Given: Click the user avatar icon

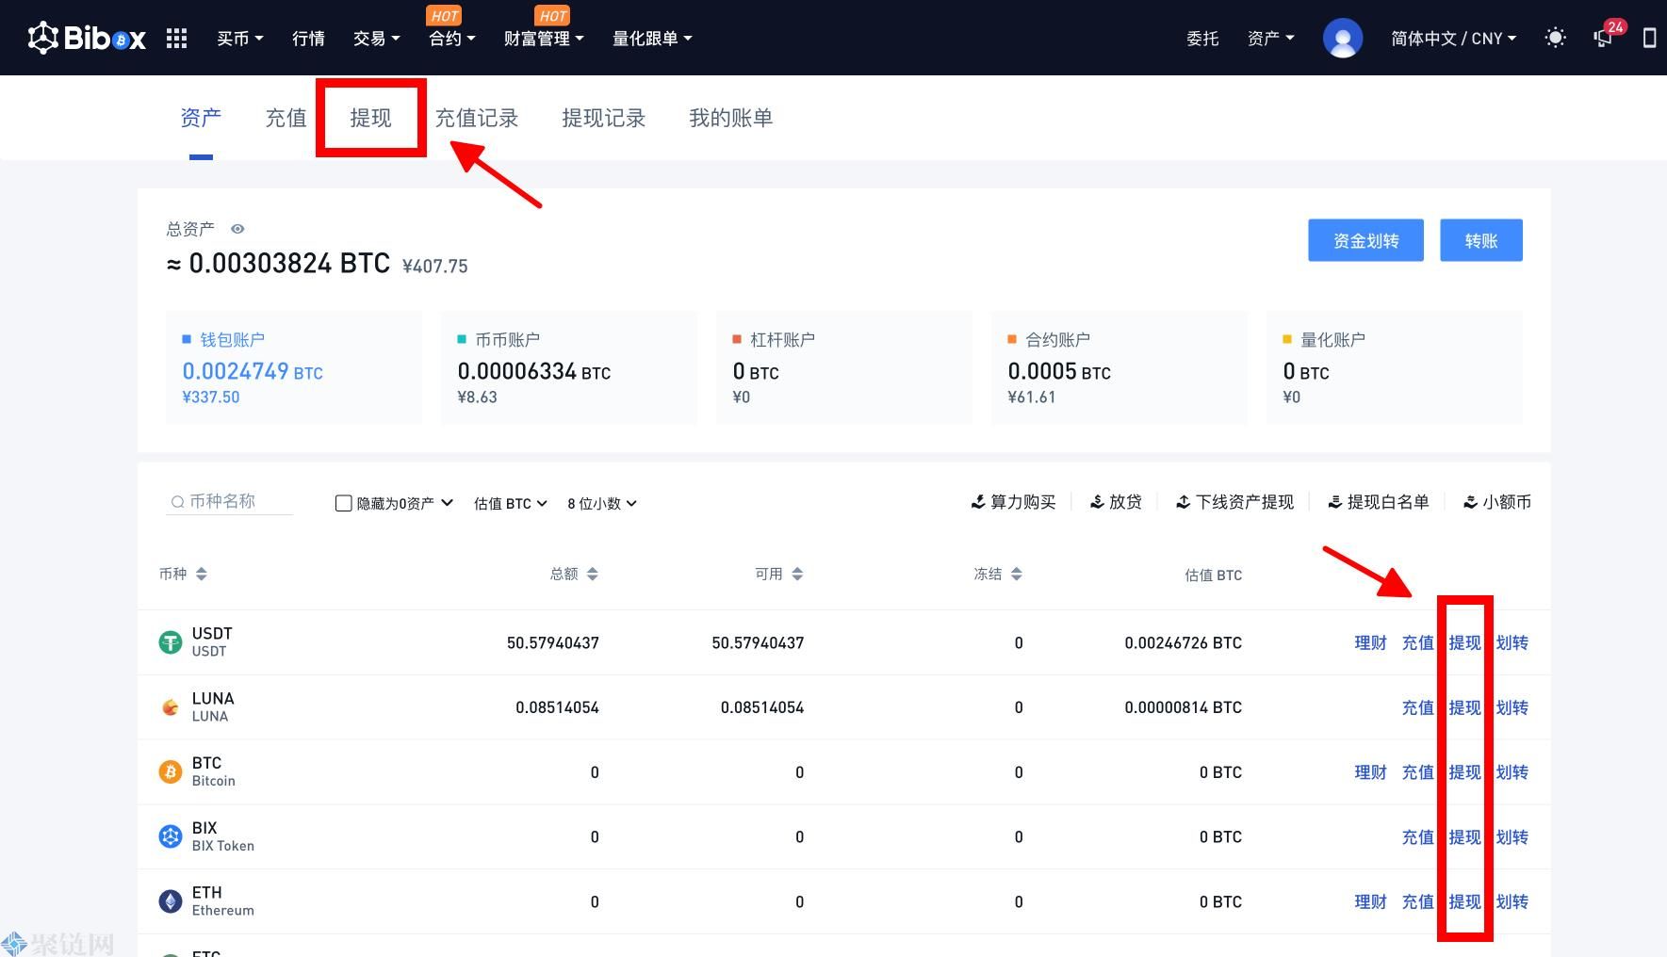Looking at the screenshot, I should click(1343, 39).
